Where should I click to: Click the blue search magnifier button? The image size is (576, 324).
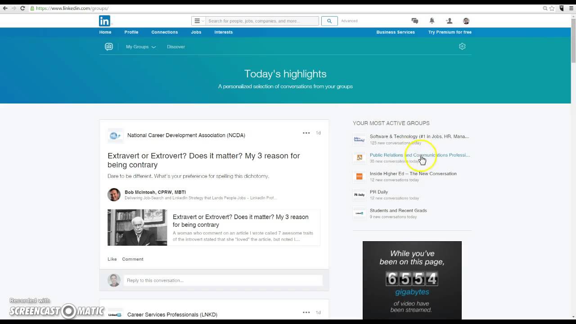[329, 21]
